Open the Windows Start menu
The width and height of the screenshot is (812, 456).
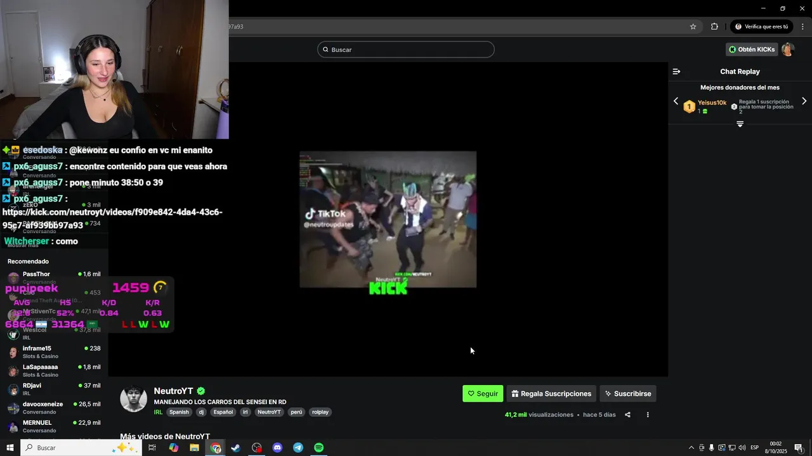coord(10,448)
